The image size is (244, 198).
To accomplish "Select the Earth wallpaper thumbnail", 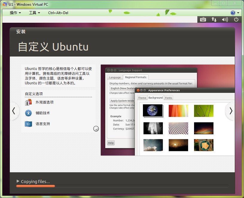I will pyautogui.click(x=153, y=111).
